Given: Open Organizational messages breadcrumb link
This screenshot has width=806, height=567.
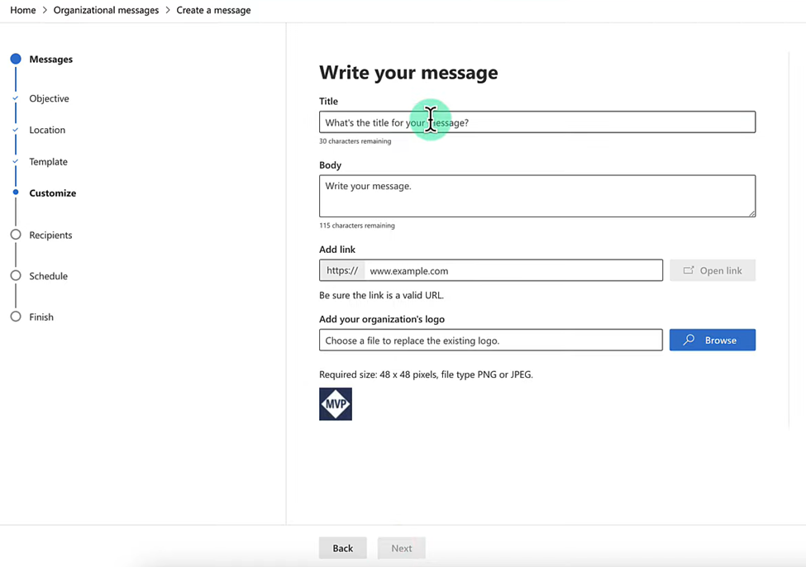Looking at the screenshot, I should click(106, 10).
